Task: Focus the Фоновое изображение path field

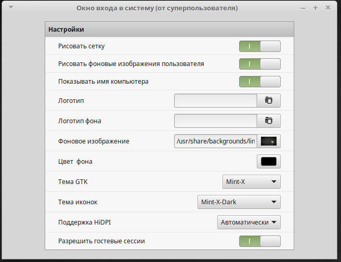Action: pyautogui.click(x=216, y=141)
